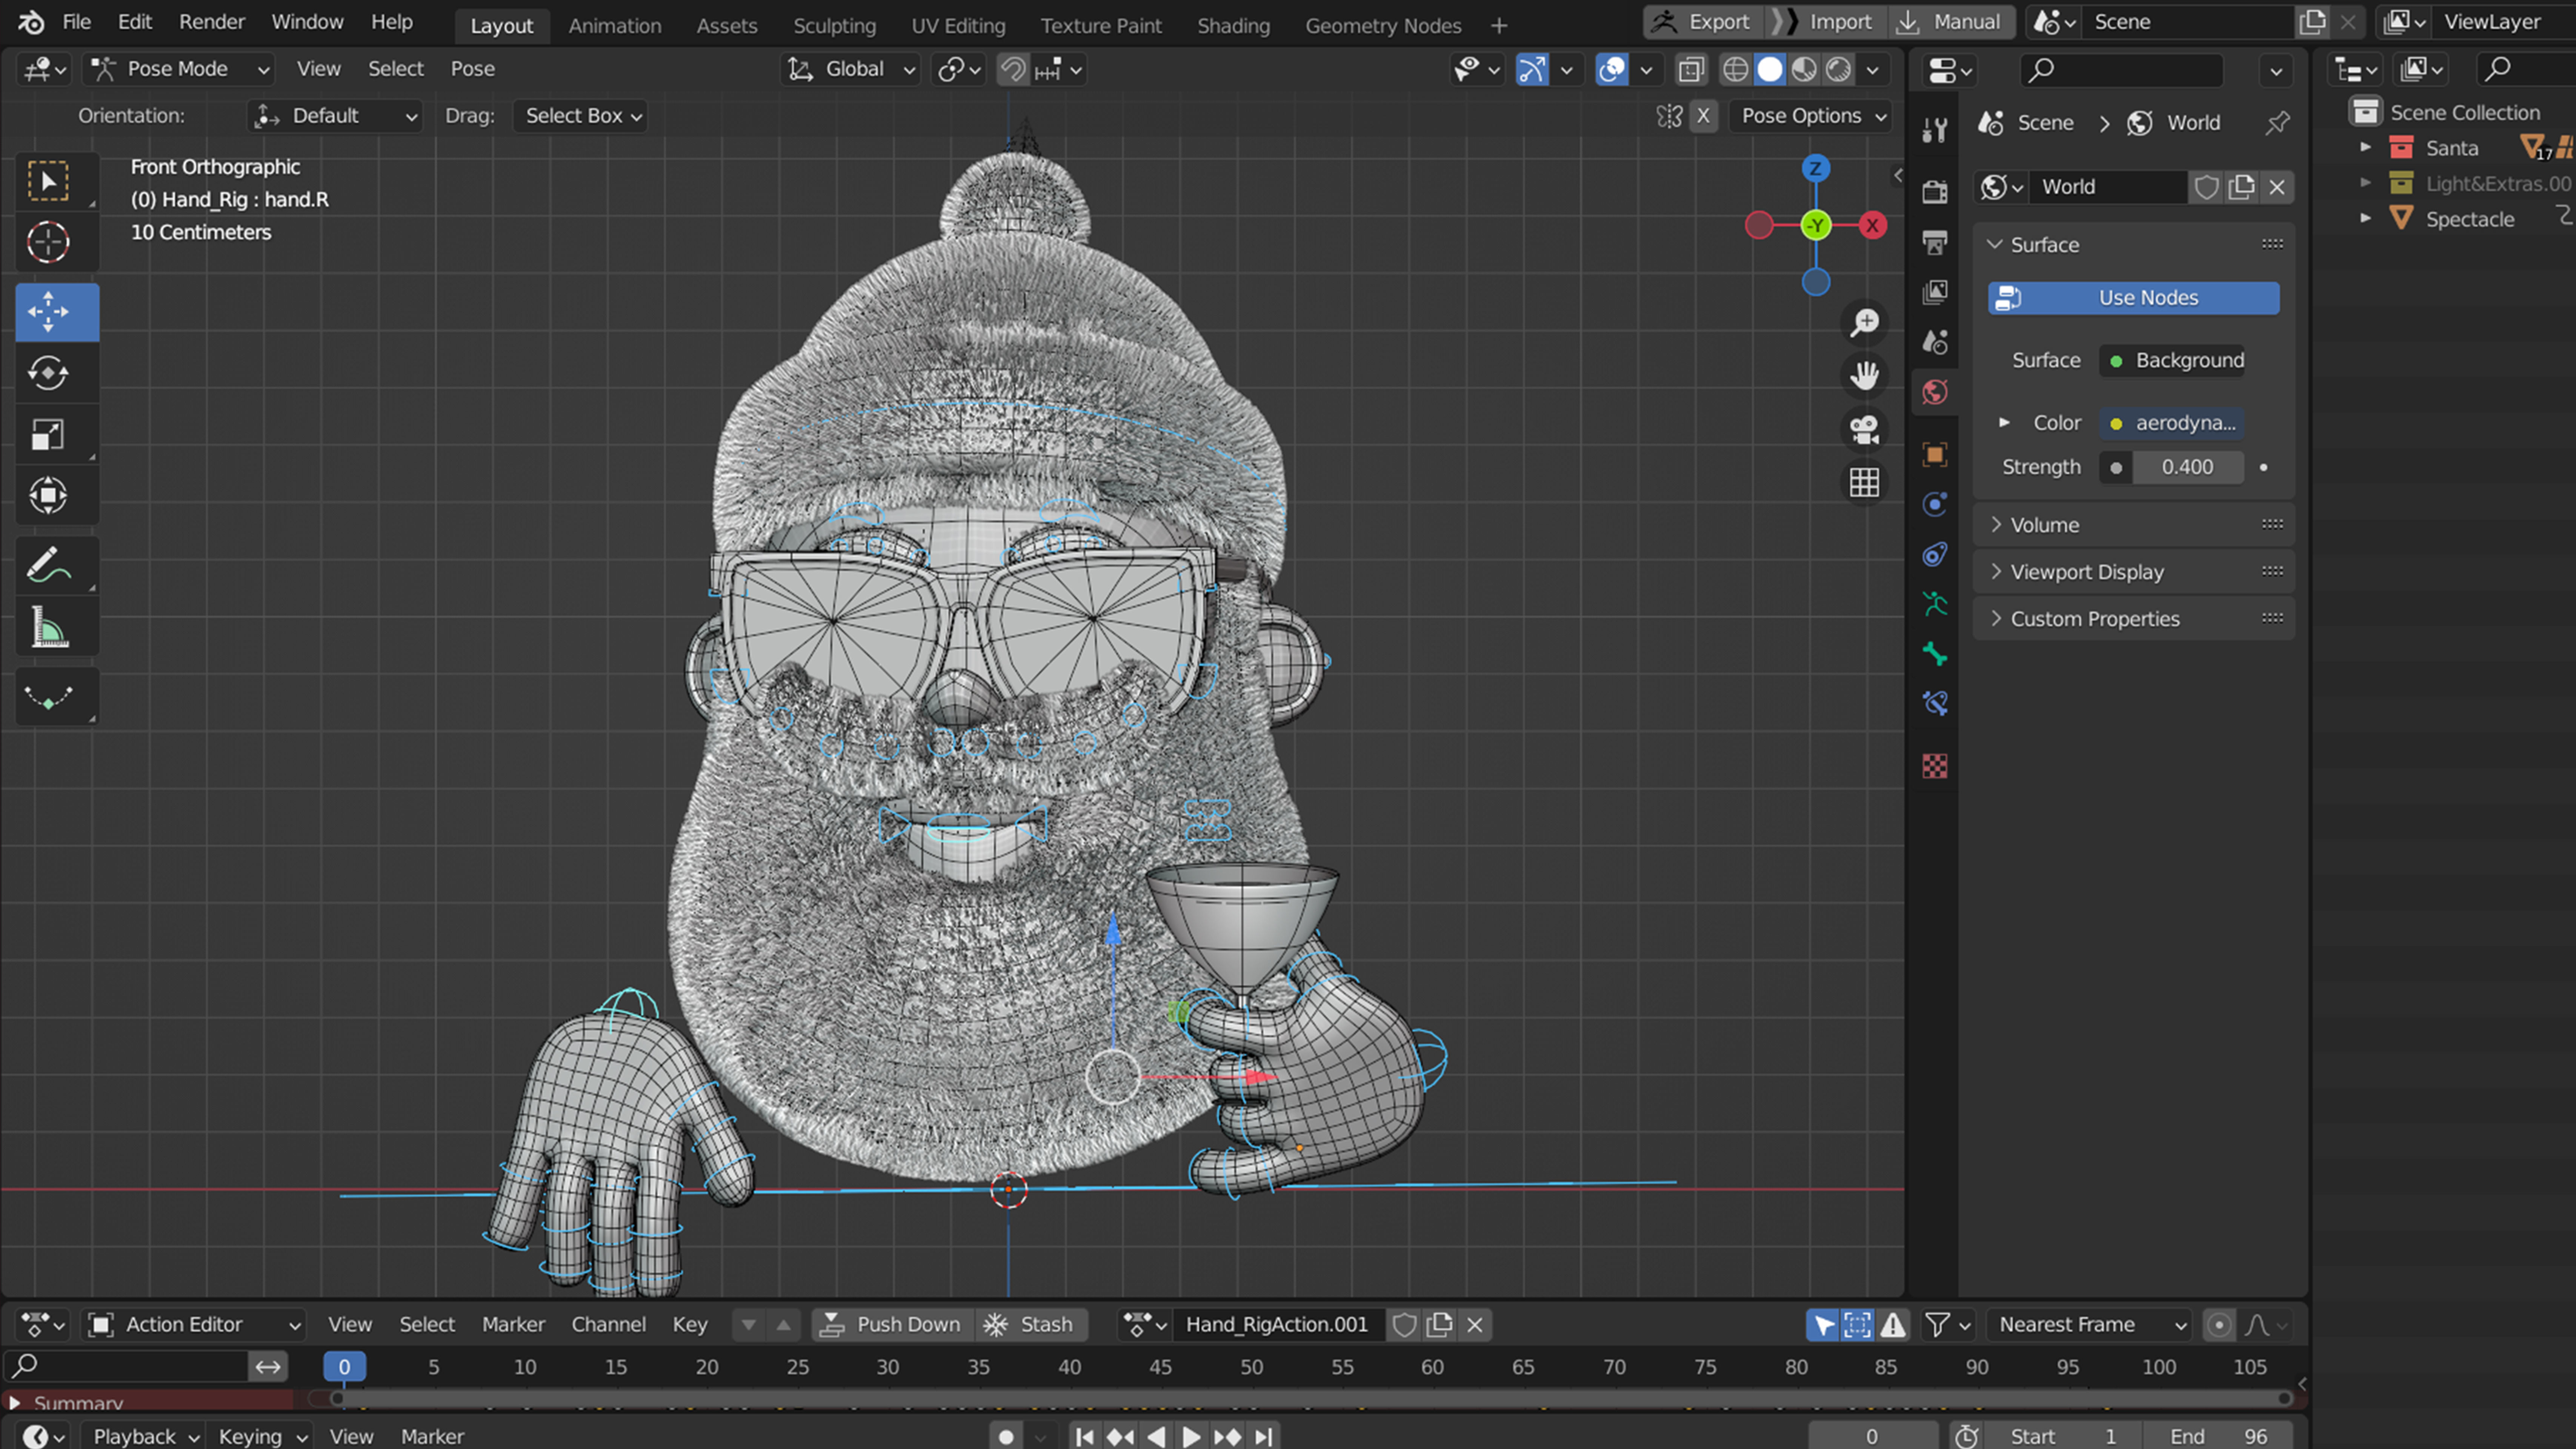2576x1449 pixels.
Task: Select the Transform tool
Action: [x=48, y=495]
